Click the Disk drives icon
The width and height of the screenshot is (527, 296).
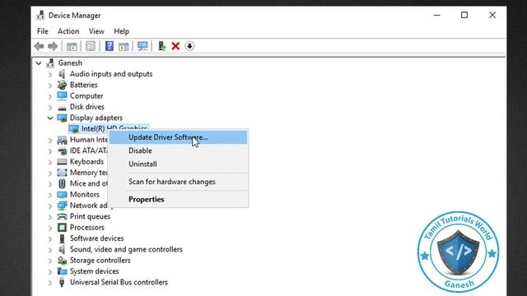coord(62,108)
